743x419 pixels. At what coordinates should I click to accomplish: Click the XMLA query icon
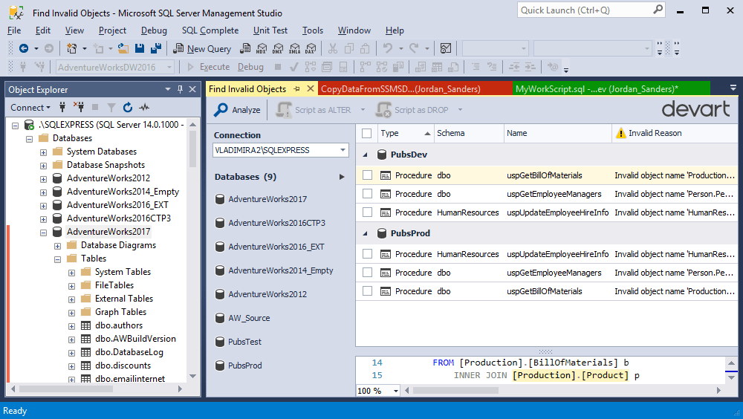(294, 48)
